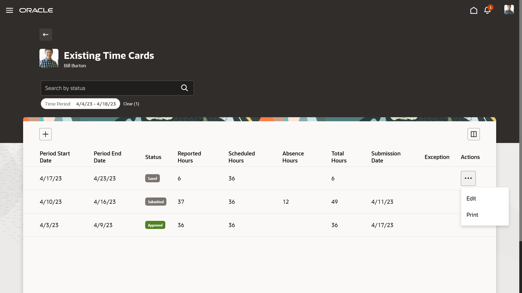Image resolution: width=522 pixels, height=293 pixels.
Task: Sort by the Submission Date column header
Action: [x=386, y=157]
